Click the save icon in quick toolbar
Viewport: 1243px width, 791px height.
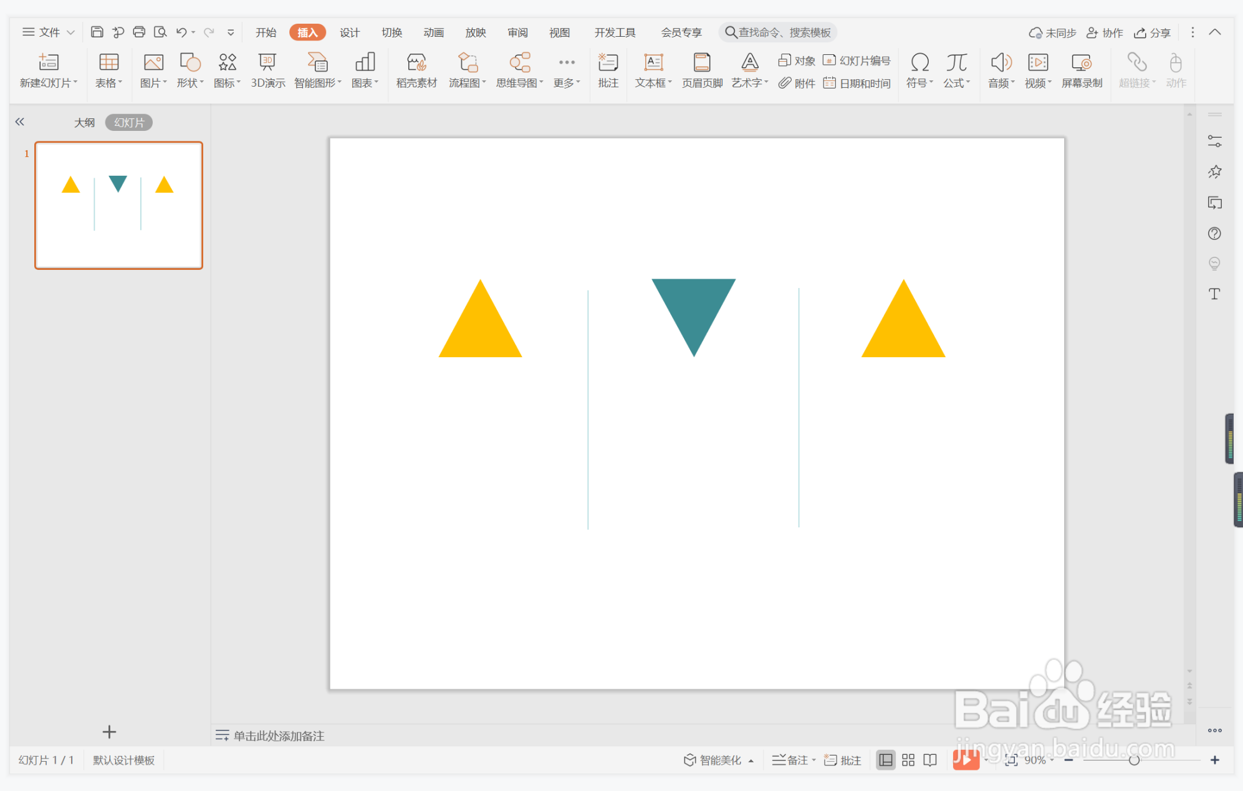97,32
